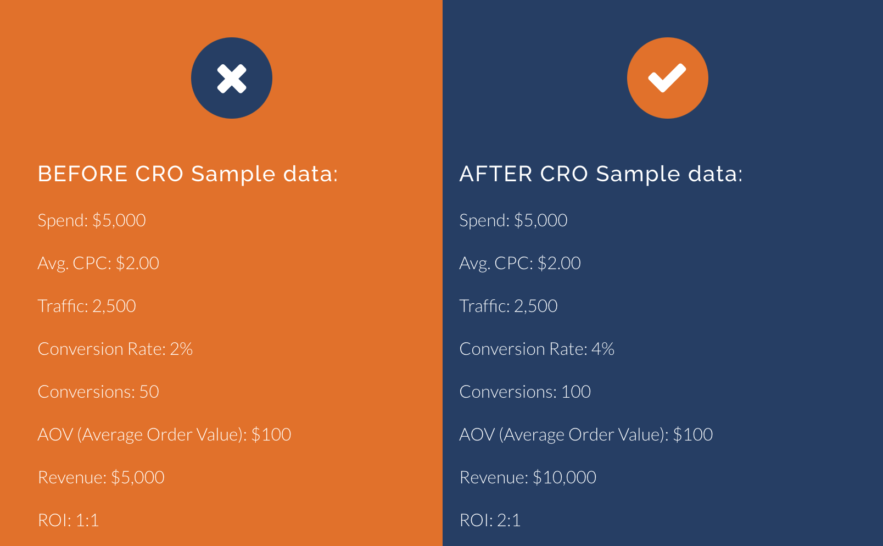Screen dimensions: 883x546
Task: Click the Conversion Rate: 2% text
Action: 115,349
